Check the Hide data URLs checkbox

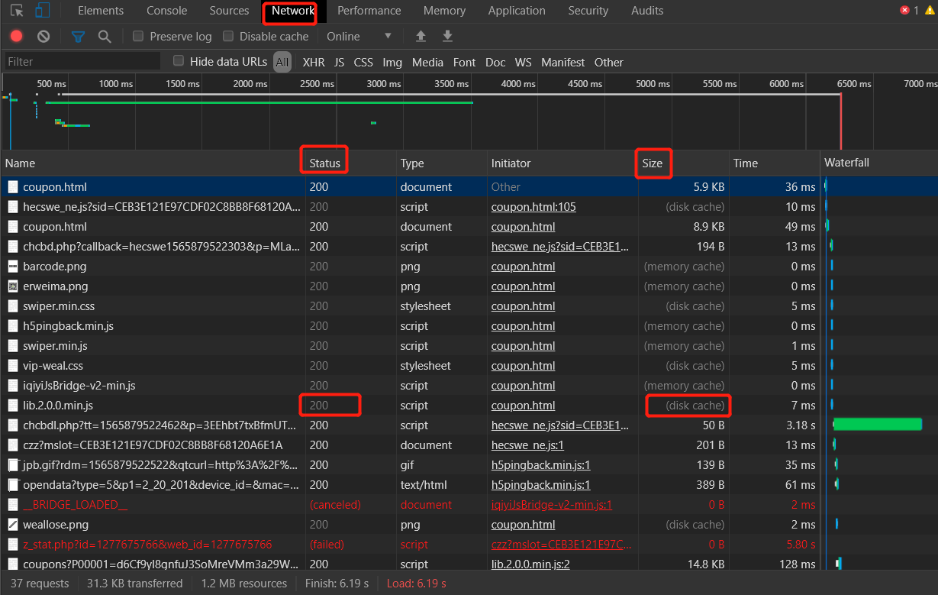click(x=179, y=61)
